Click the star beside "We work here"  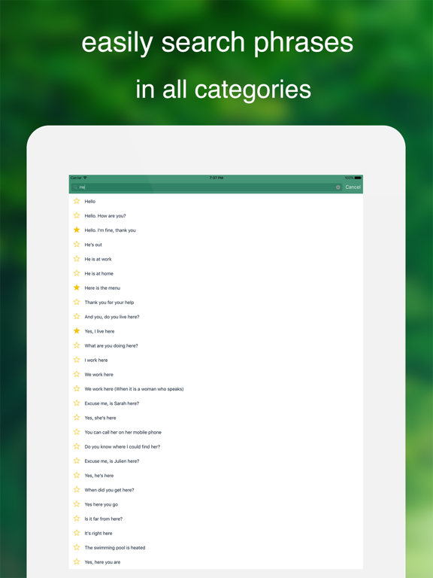point(77,374)
